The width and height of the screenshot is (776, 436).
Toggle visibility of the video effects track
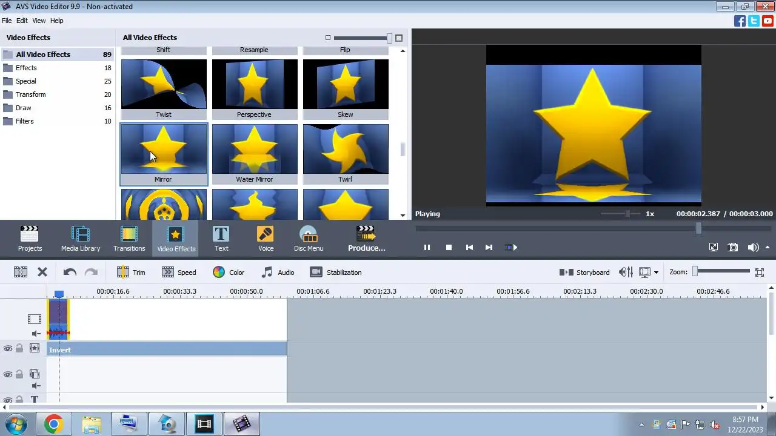pyautogui.click(x=8, y=349)
